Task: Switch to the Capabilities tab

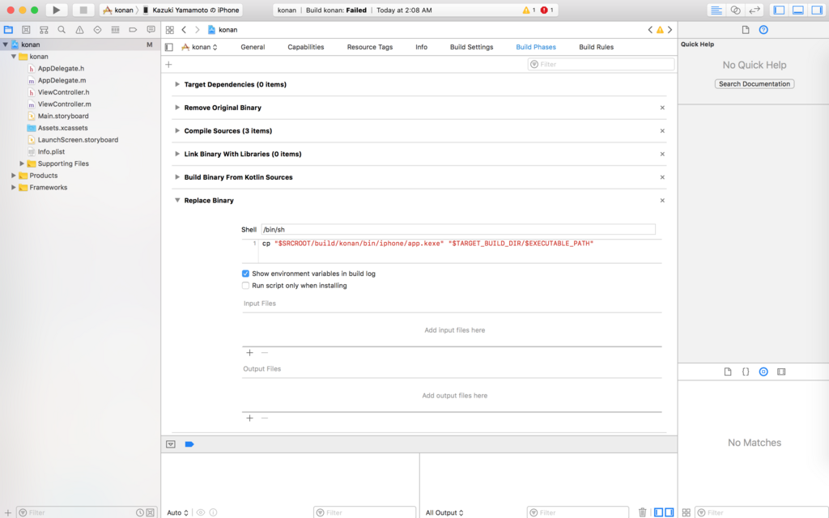Action: (305, 47)
